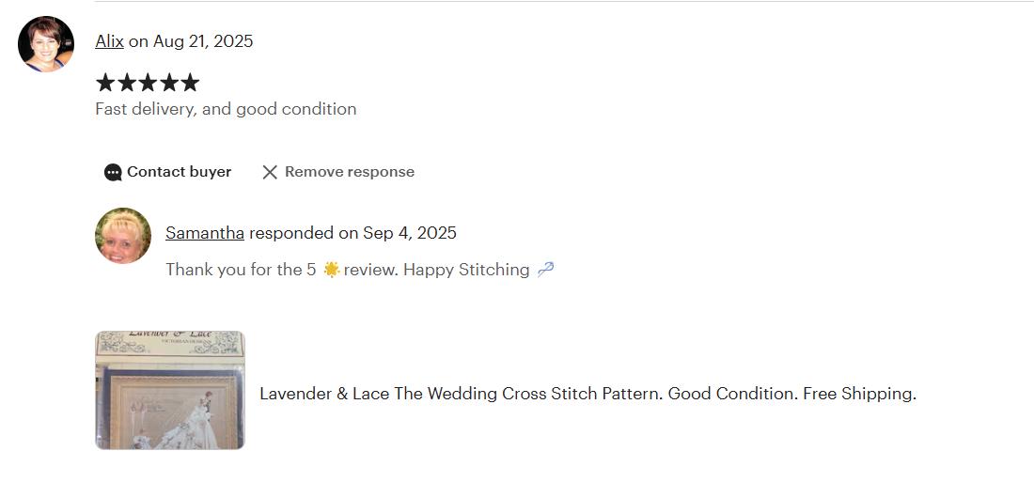Image resolution: width=1034 pixels, height=482 pixels.
Task: Click the review text Fast delivery, and good condition
Action: coord(226,109)
